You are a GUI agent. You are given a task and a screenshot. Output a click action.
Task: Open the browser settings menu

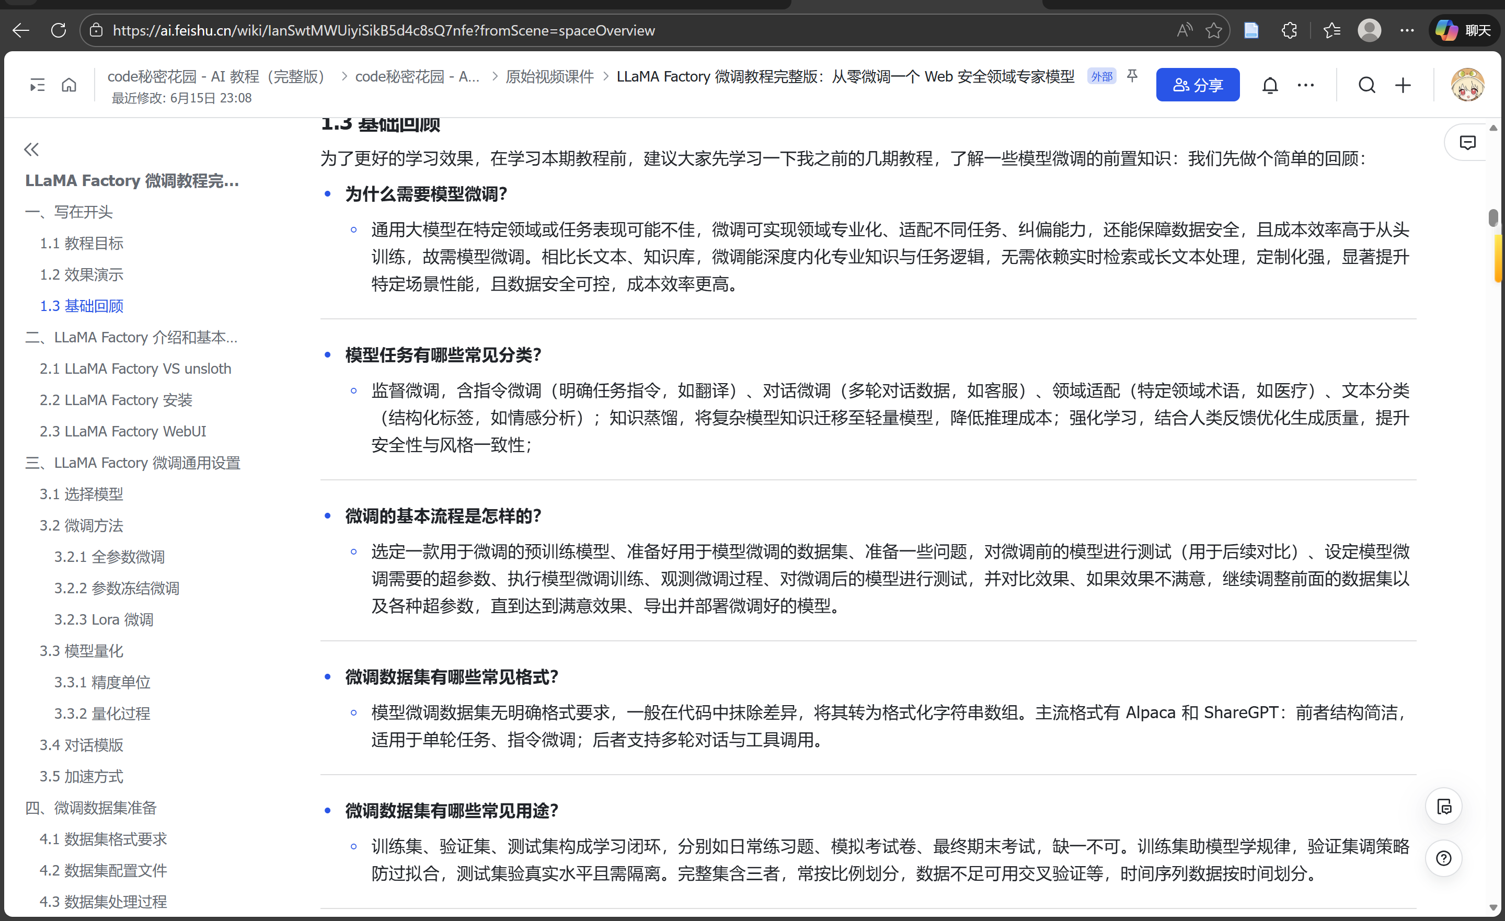[1407, 30]
